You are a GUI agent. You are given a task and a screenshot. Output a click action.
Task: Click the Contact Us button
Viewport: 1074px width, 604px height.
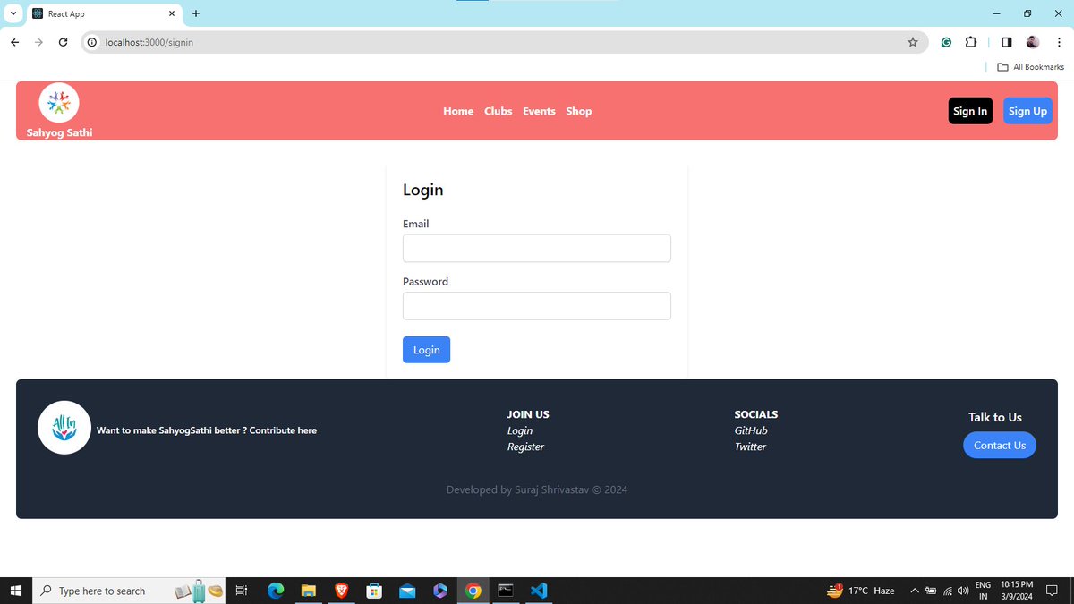click(x=1000, y=445)
